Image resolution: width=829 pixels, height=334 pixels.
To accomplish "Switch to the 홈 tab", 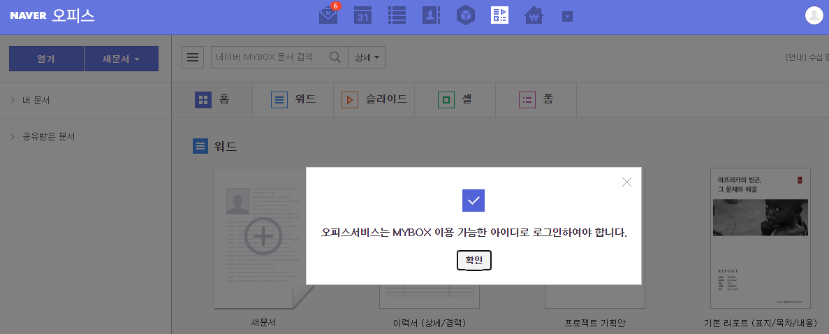I will tap(212, 99).
